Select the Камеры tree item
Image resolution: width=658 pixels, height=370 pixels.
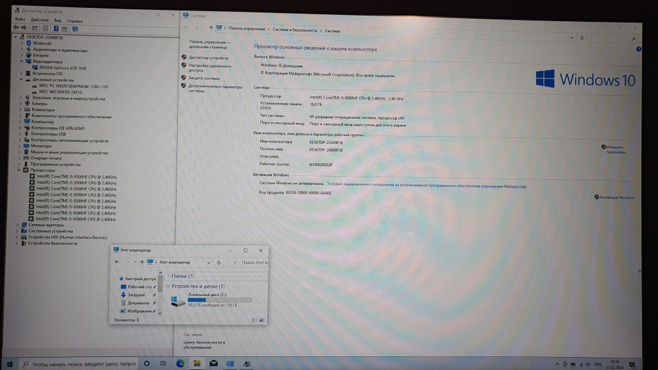tap(39, 103)
